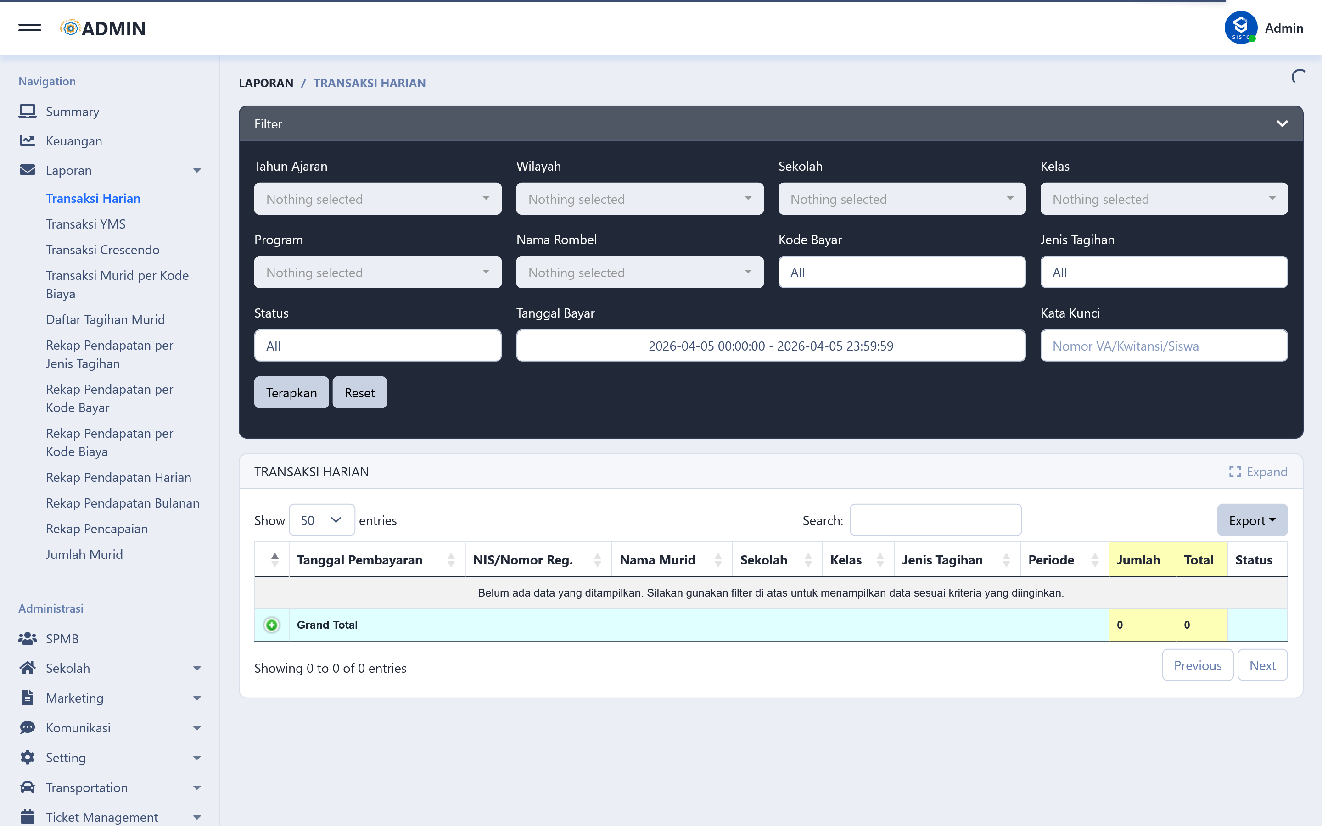Screen dimensions: 1322x826
Task: Click the Next pagination button
Action: (1262, 665)
